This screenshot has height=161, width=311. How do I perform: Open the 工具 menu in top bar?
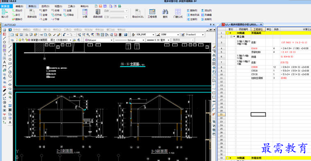coord(71,7)
